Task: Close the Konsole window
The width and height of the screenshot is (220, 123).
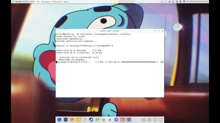Action: 162,31
